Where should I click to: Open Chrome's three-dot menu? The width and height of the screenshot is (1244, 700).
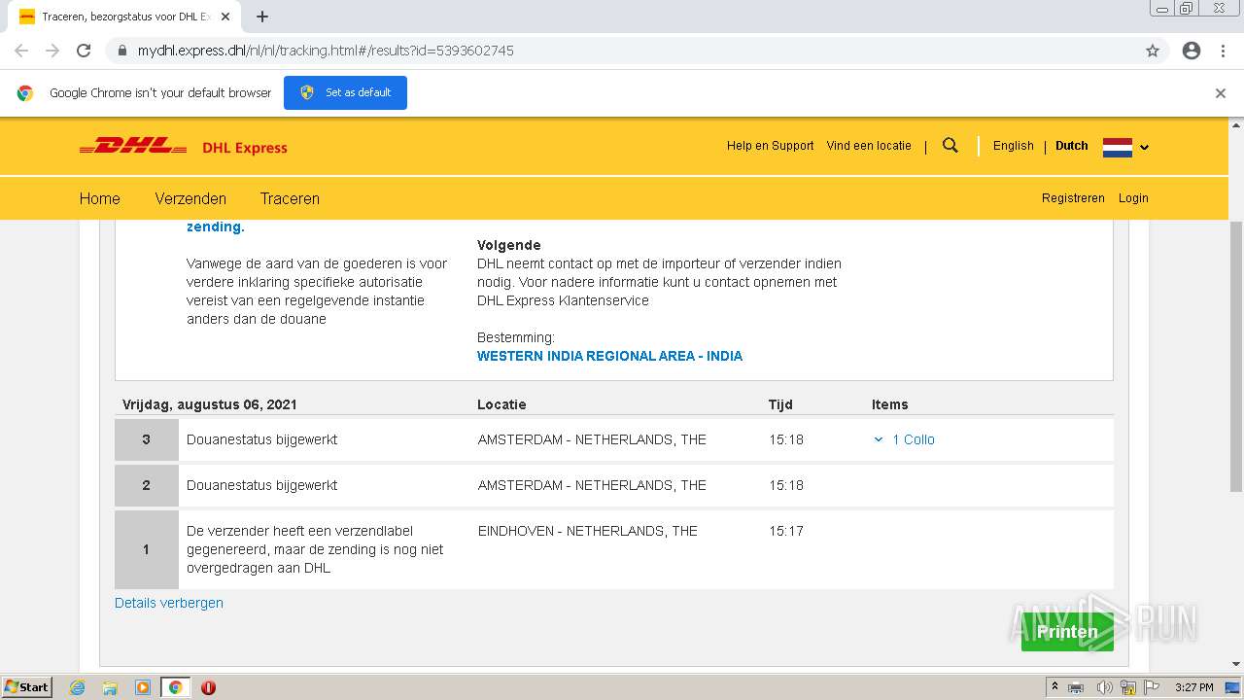[x=1223, y=51]
